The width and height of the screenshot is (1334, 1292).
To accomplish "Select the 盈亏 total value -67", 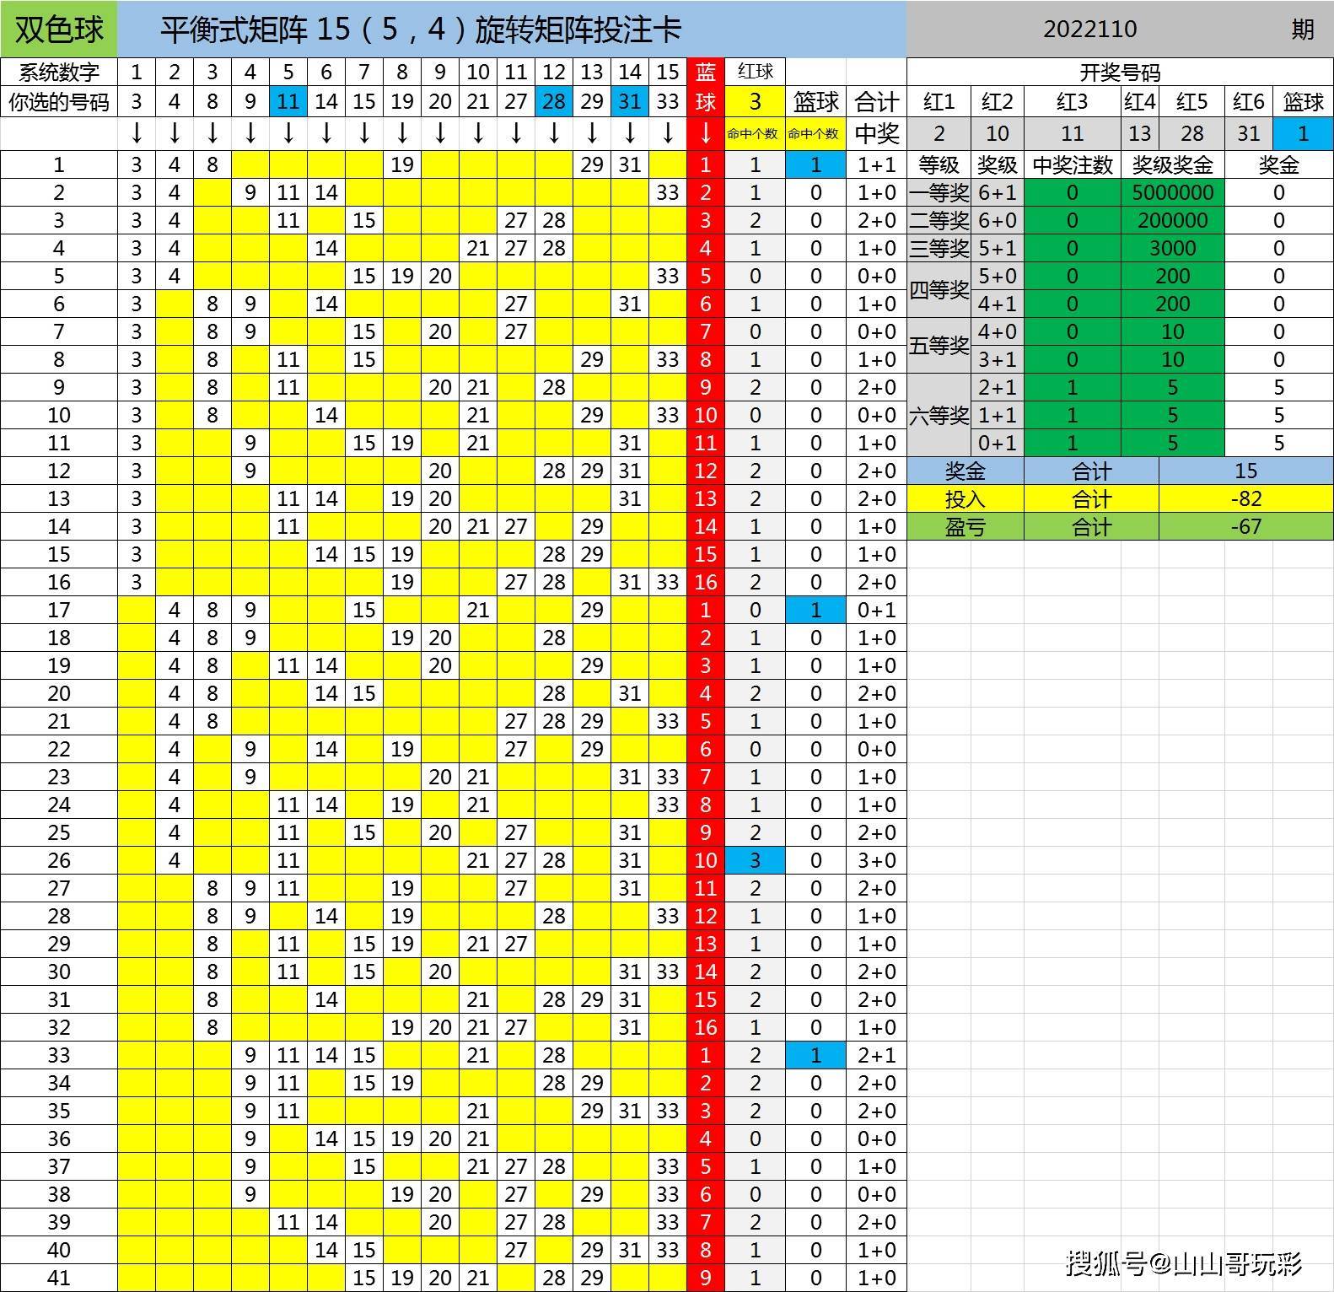I will click(1245, 527).
